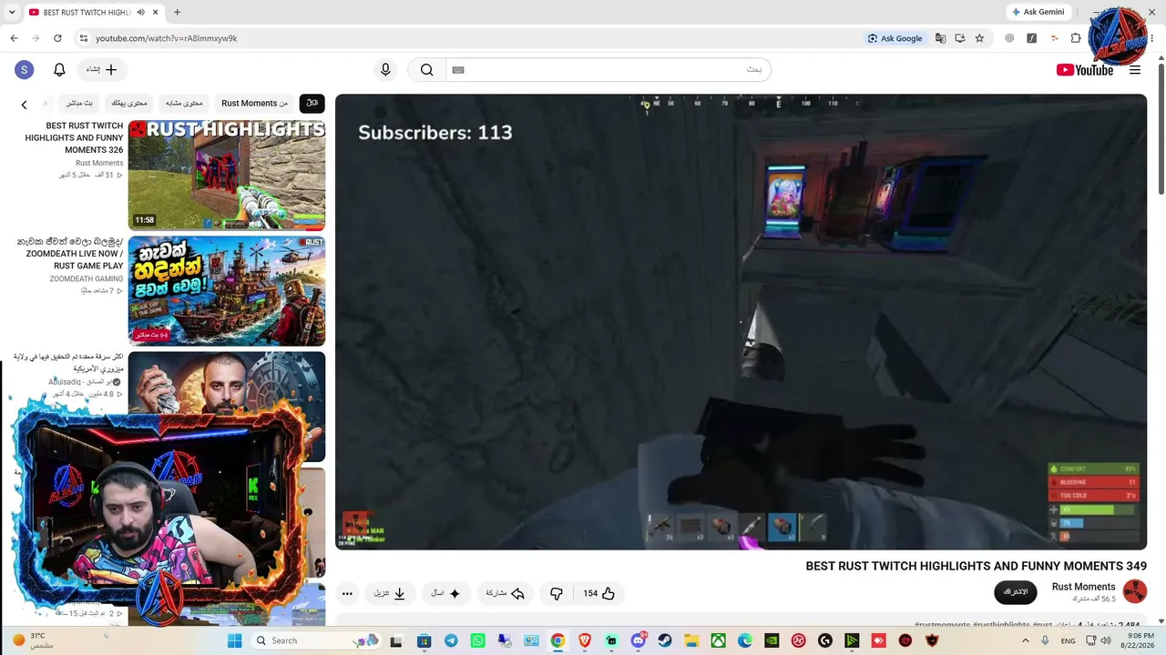Open the YouTube guide hamburger menu
The height and width of the screenshot is (655, 1166).
[1135, 70]
